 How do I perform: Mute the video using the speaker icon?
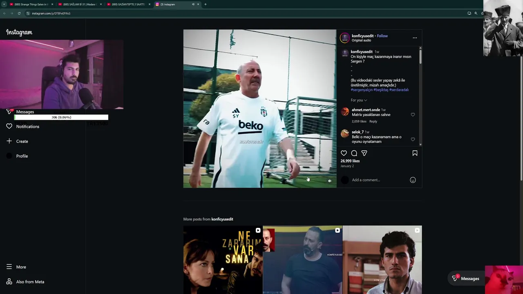click(x=330, y=181)
